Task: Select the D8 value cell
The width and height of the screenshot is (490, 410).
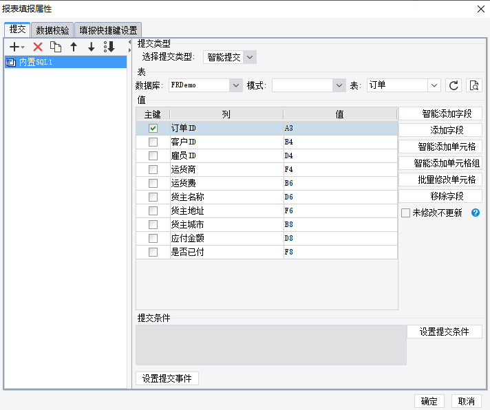Action: 340,238
